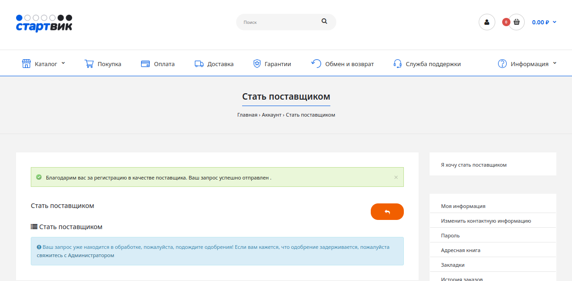
Task: Click the Покупка cart icon
Action: [x=89, y=64]
